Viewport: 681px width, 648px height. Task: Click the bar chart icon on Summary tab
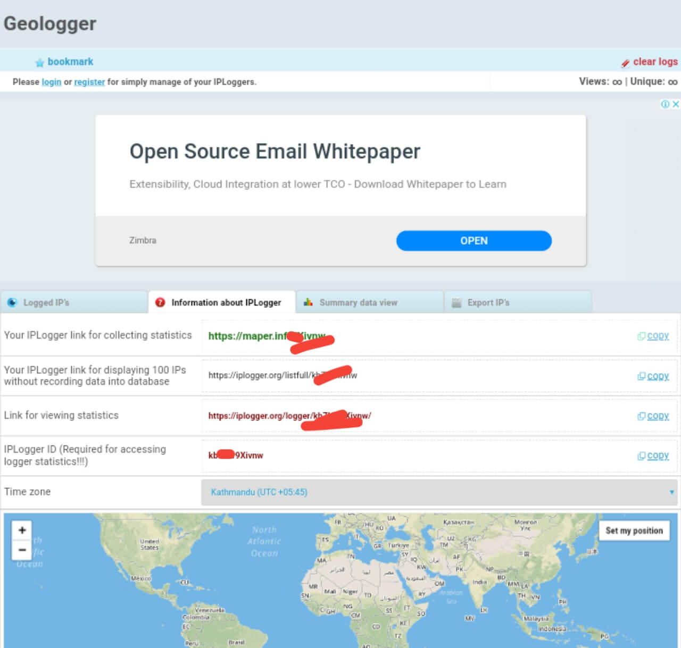click(x=308, y=302)
